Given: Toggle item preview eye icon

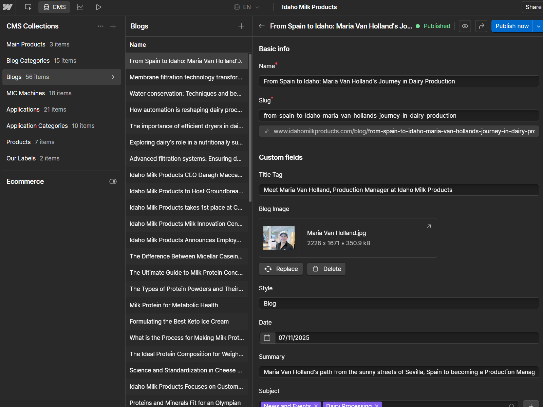Looking at the screenshot, I should [x=465, y=26].
